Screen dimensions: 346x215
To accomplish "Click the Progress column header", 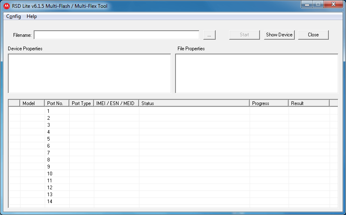I will coord(269,103).
